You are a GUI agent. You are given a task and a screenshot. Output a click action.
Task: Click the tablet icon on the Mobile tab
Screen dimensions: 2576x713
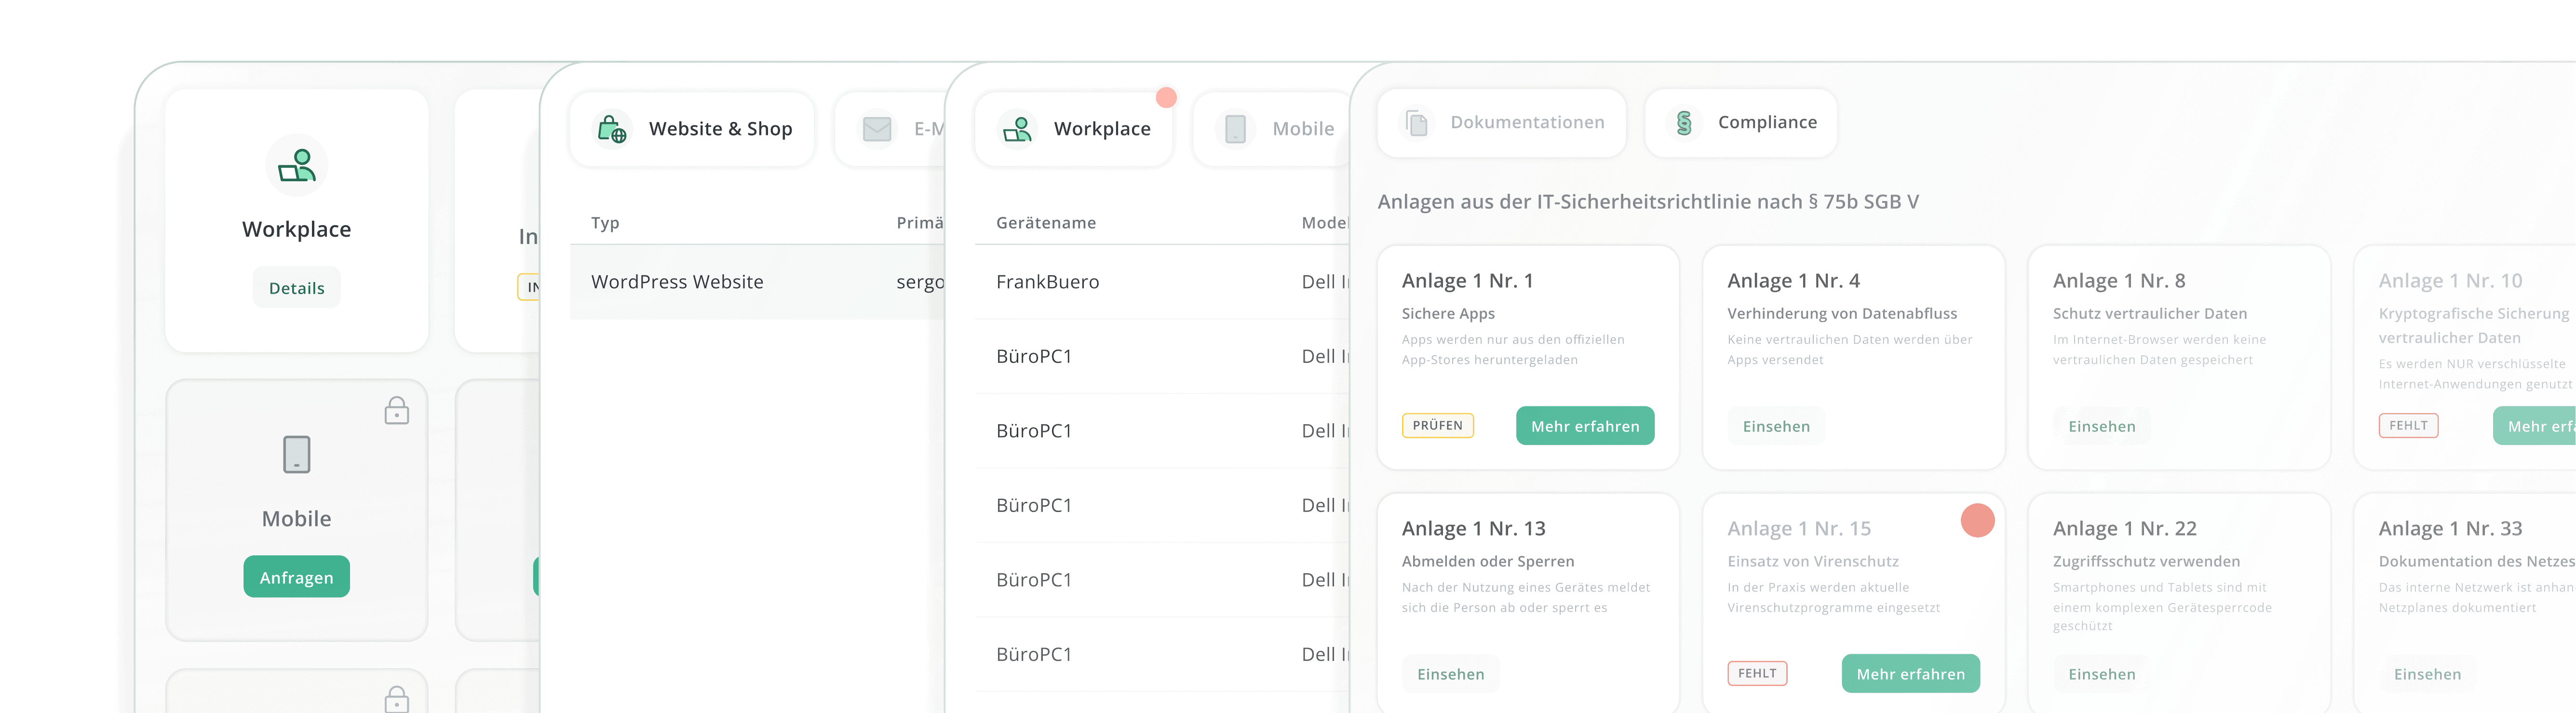click(1235, 129)
